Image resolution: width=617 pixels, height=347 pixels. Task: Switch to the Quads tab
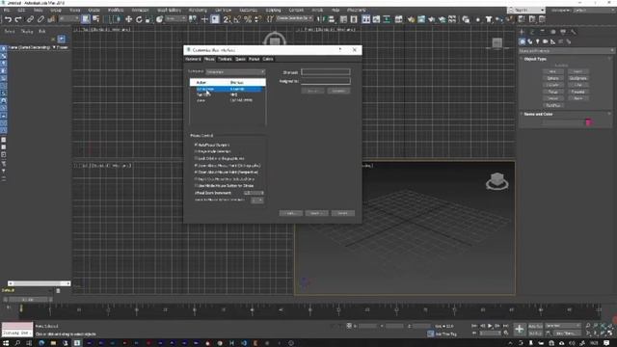click(x=240, y=59)
